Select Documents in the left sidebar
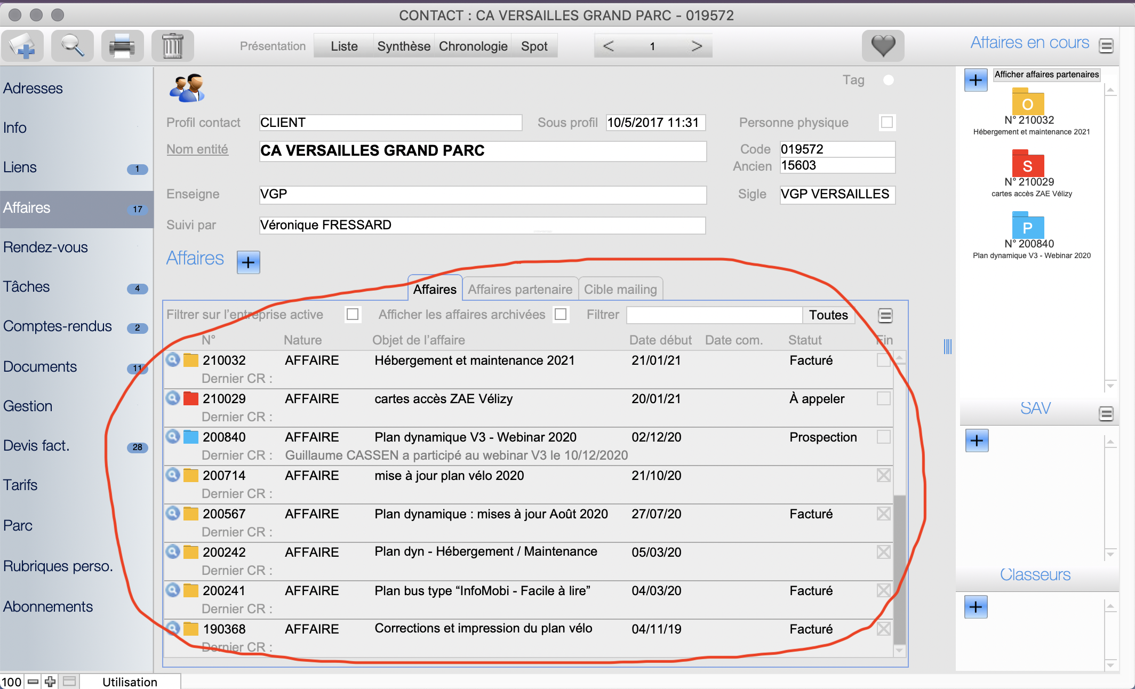 [40, 367]
